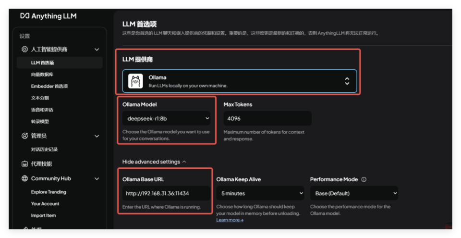Collapse the 人工智能提供商 section chevron
This screenshot has width=461, height=238.
pyautogui.click(x=97, y=50)
